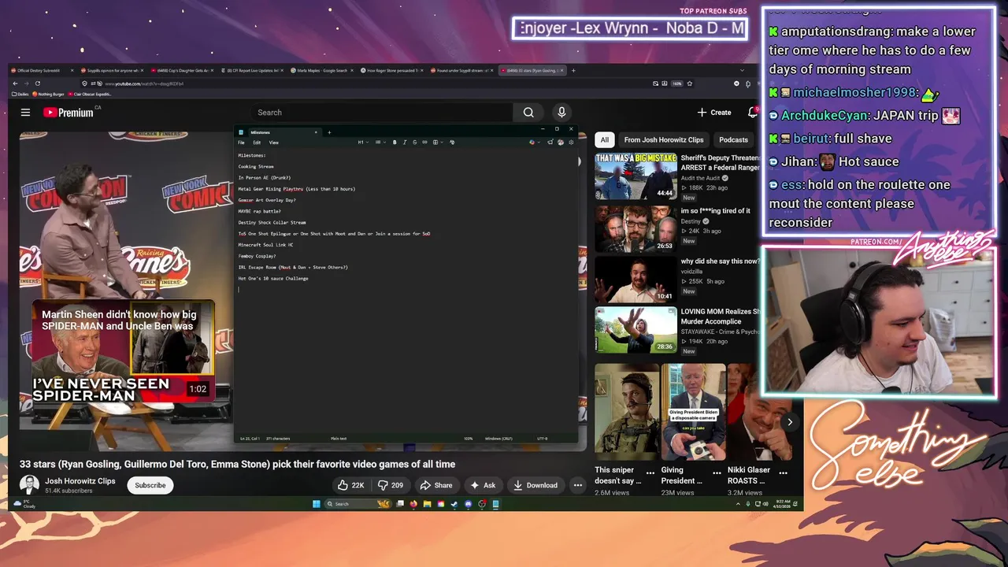The height and width of the screenshot is (567, 1008).
Task: Show hidden icons chevron in system tray
Action: pos(738,504)
